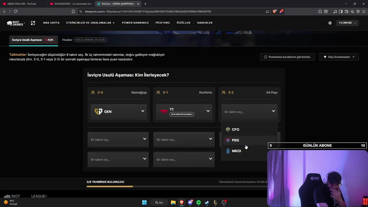The height and width of the screenshot is (207, 368).
Task: Open middle-column second-row team selector
Action: 184,139
